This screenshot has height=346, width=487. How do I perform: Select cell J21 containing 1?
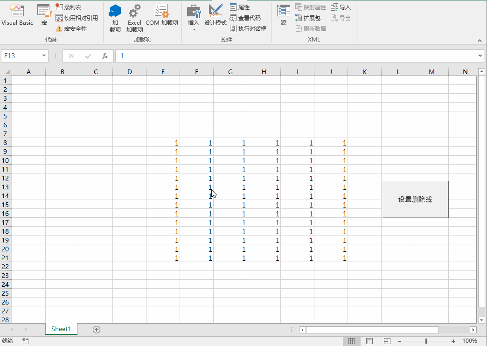tap(331, 258)
